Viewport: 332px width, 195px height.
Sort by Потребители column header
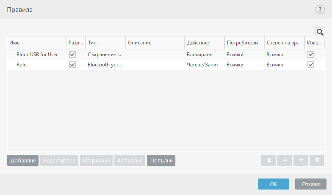click(x=244, y=43)
